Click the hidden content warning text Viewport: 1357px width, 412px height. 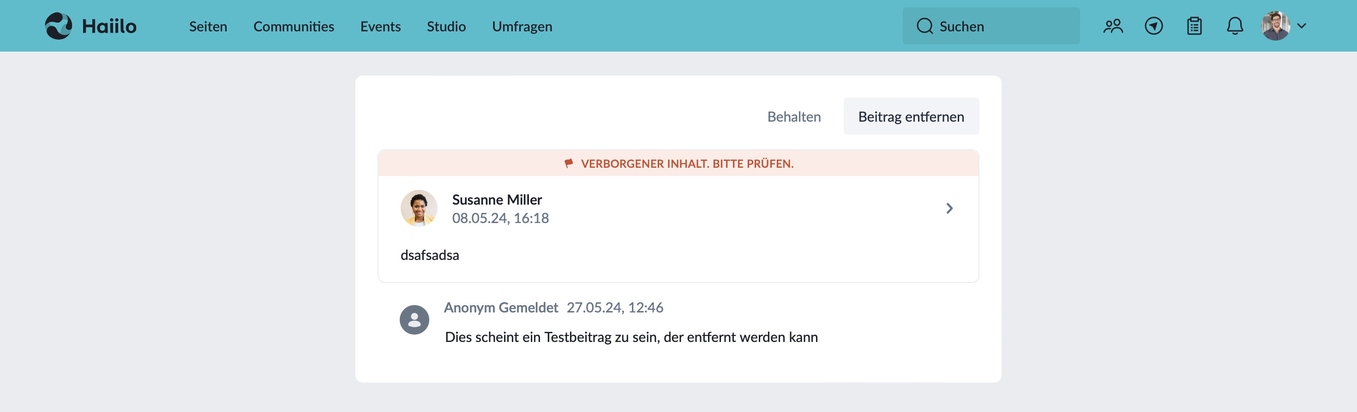point(687,164)
